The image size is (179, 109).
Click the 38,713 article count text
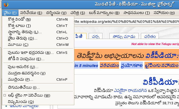(x=168, y=103)
